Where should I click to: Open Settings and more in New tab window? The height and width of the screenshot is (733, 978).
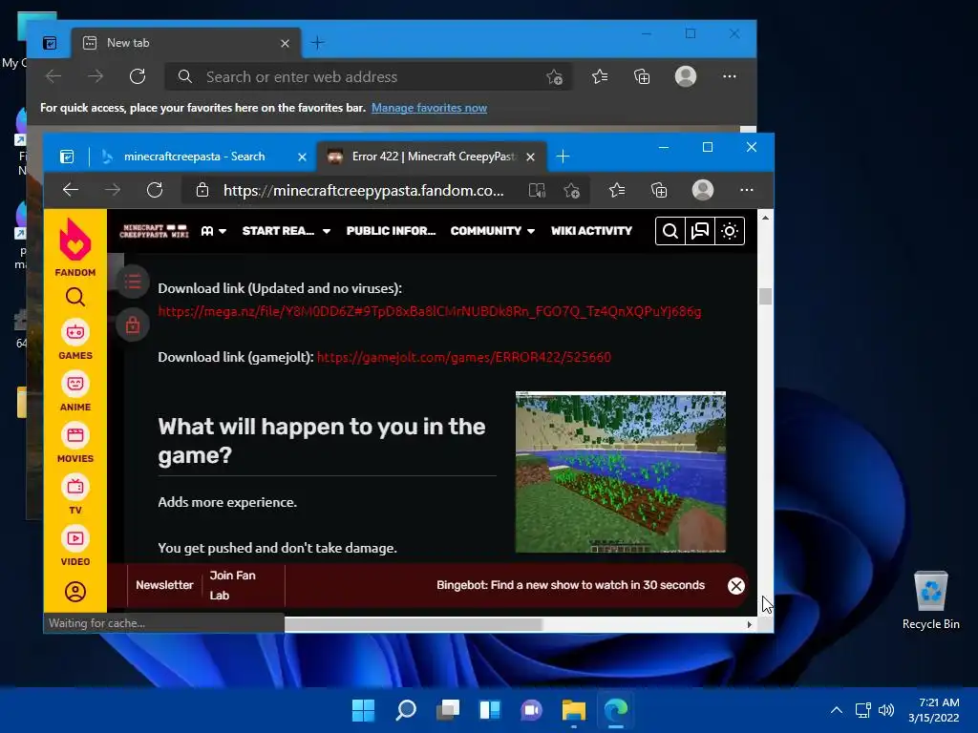[x=729, y=76]
